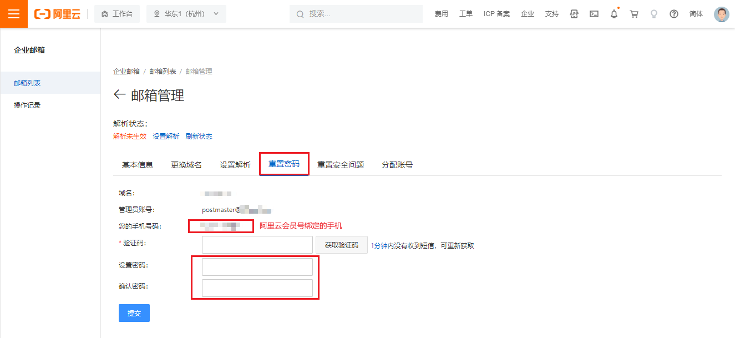Open the 费用 menu
The image size is (735, 338).
click(x=442, y=14)
